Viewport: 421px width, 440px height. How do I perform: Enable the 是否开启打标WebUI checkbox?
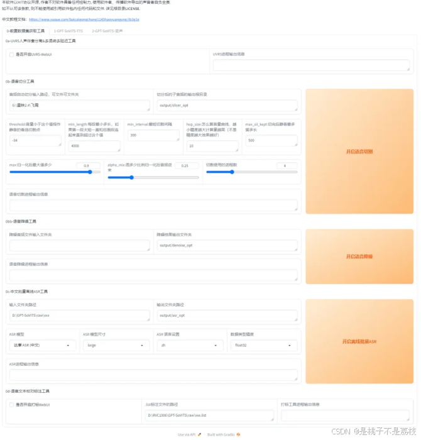pos(11,405)
